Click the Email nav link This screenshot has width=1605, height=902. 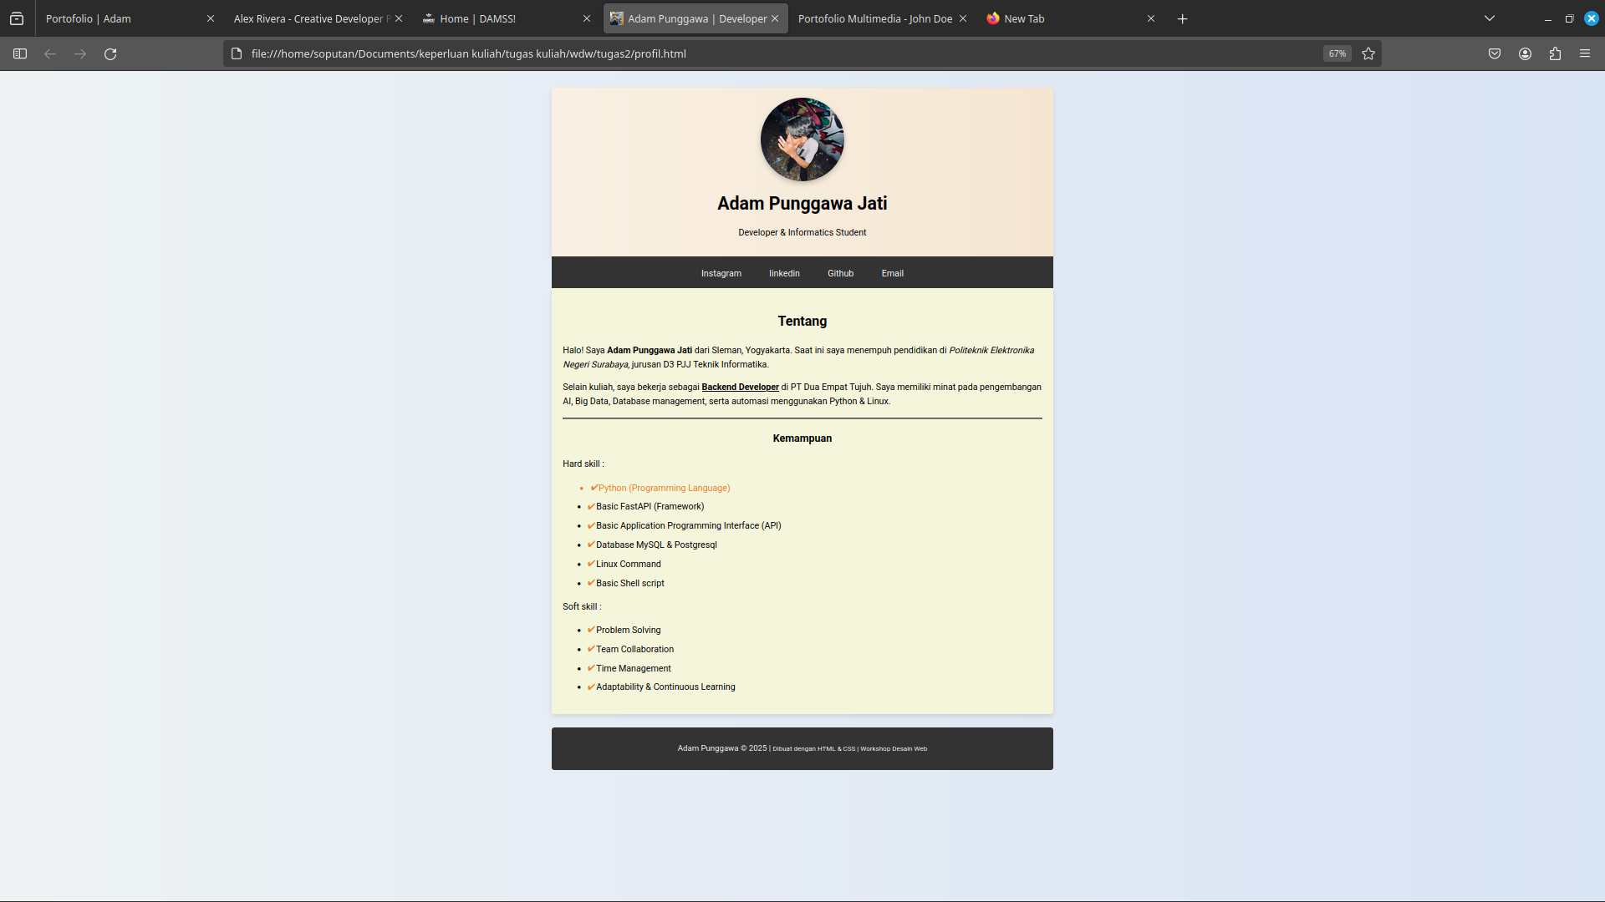892,273
